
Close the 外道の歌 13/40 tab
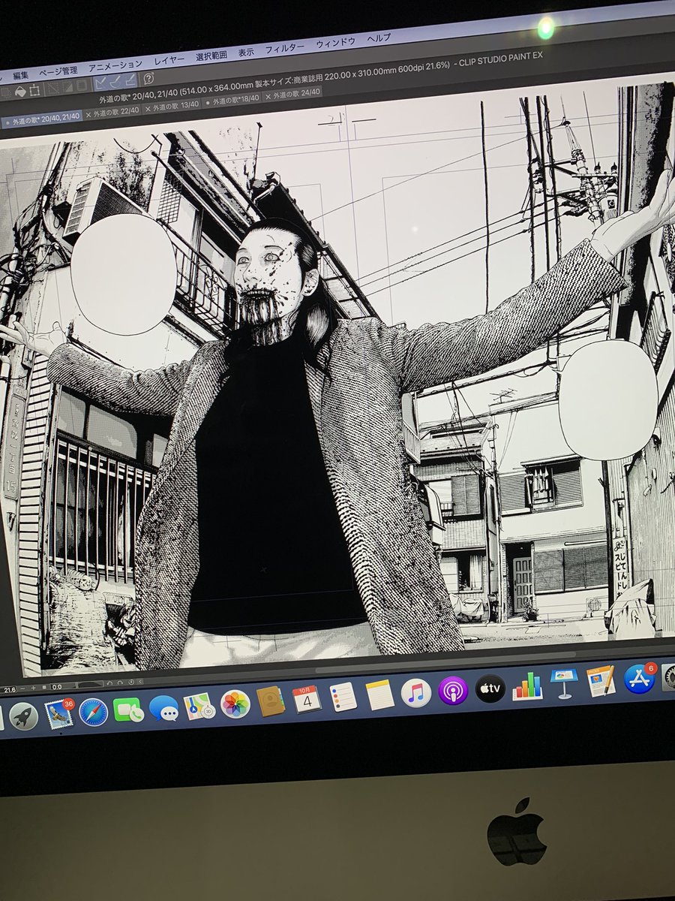[x=148, y=109]
